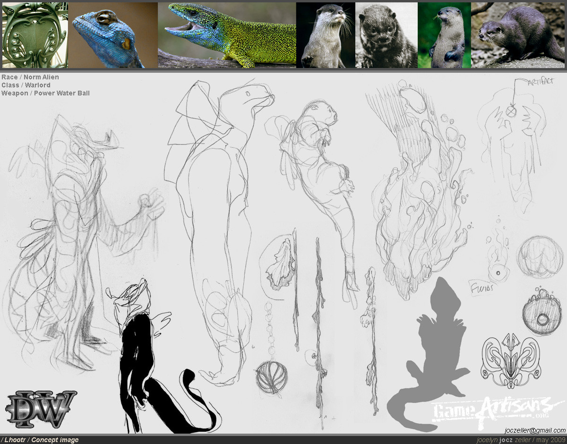The image size is (567, 444).
Task: Click the jocelyn jocz zeller credit
Action: (x=504, y=440)
